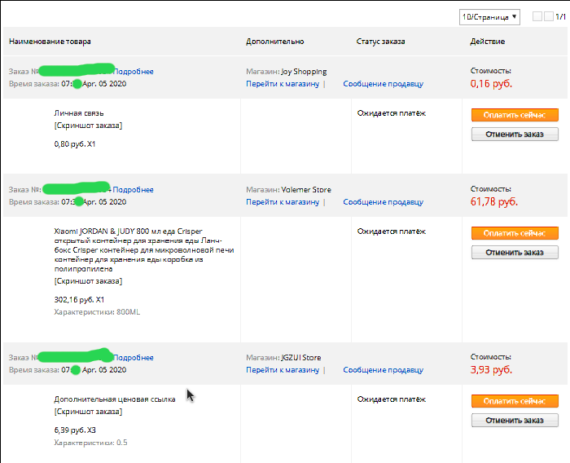Cancel the Joy Shopping order
The image size is (570, 463).
(x=515, y=134)
